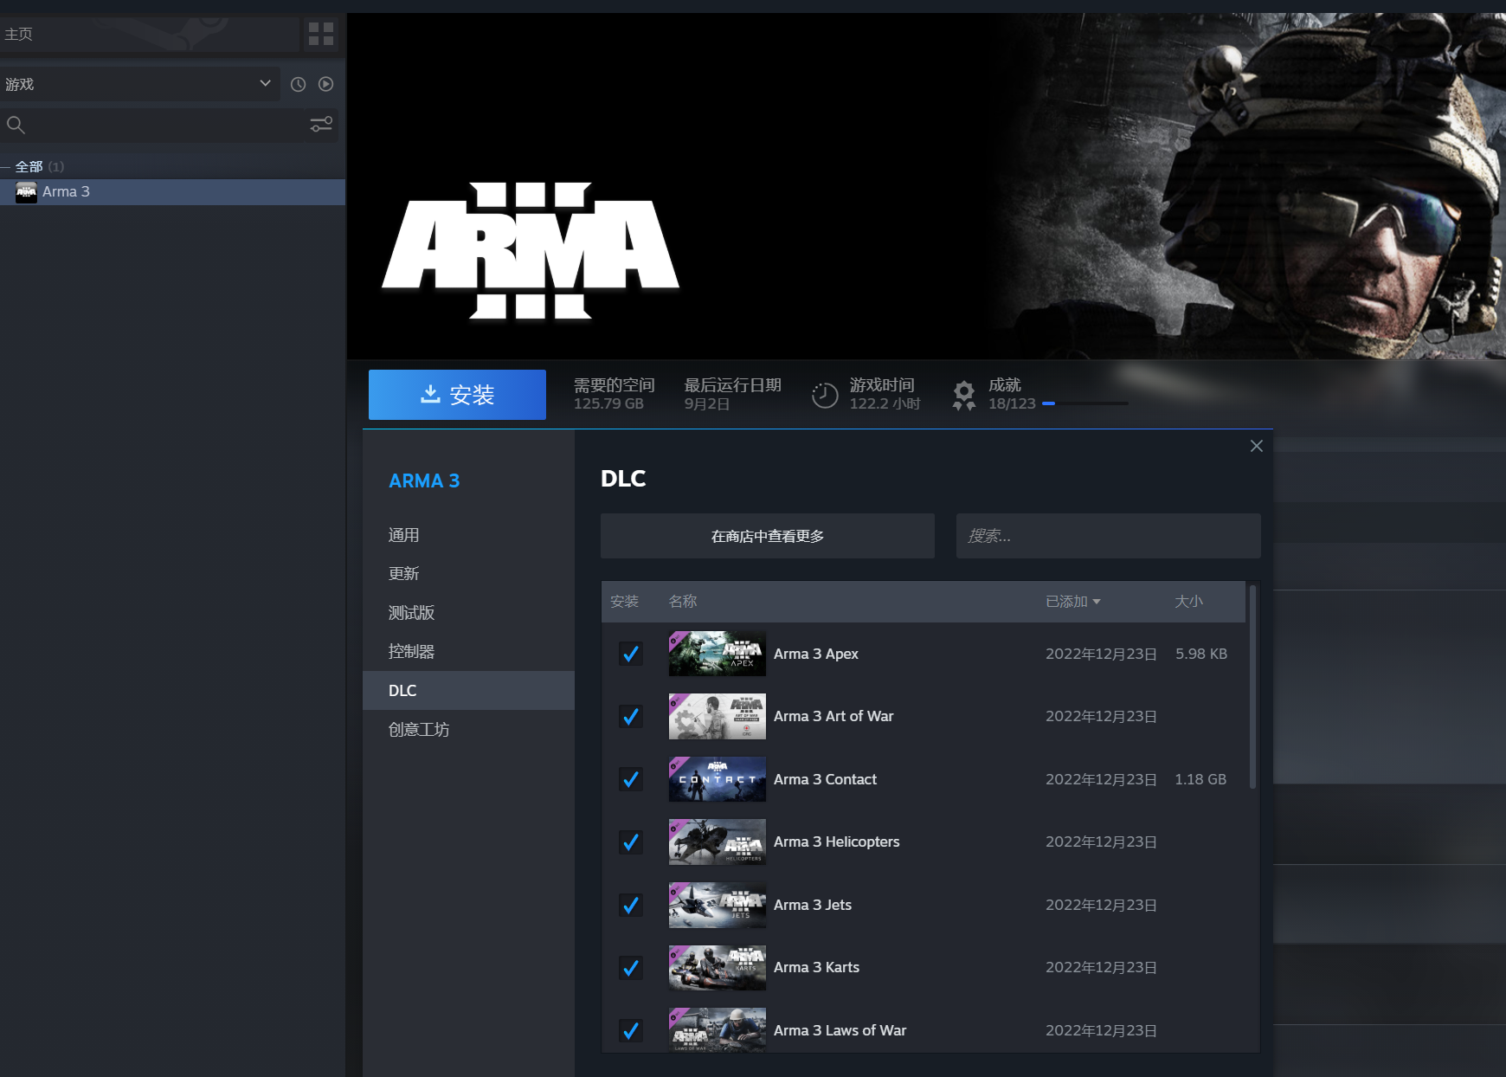The height and width of the screenshot is (1077, 1506).
Task: Click the DLC list scrollbar
Action: (1252, 687)
